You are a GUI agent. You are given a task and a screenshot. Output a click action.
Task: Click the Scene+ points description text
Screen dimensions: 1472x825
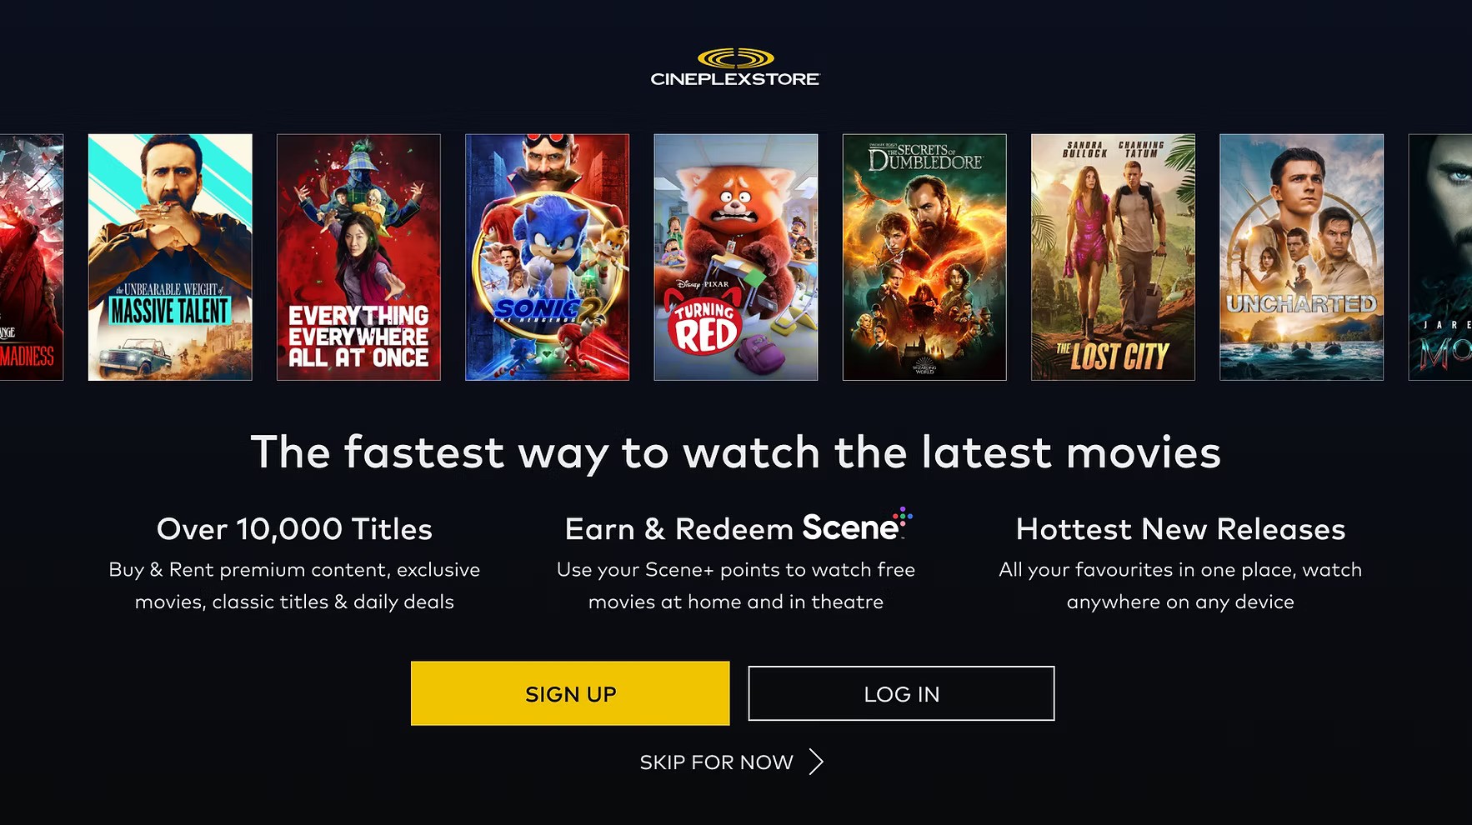(x=736, y=586)
